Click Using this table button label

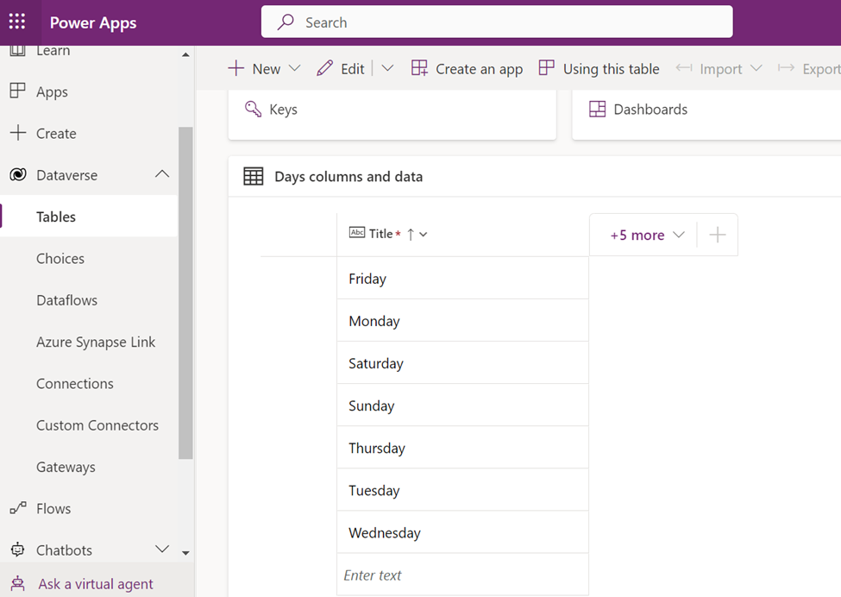coord(611,69)
